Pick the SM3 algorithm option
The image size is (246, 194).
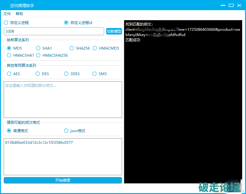coord(95,74)
